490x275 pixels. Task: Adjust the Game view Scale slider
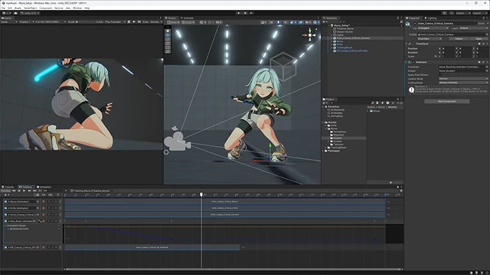pos(85,22)
